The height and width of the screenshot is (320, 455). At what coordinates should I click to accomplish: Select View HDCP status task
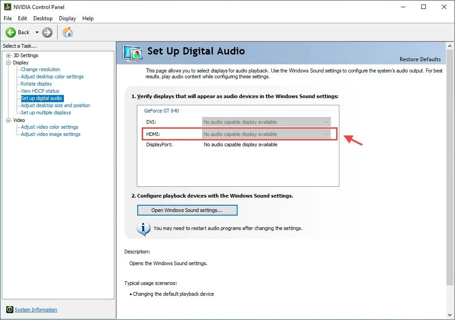[x=40, y=91]
